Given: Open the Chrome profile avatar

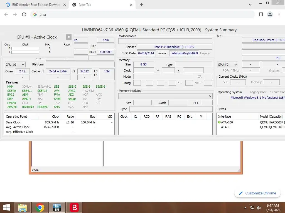Looking at the screenshot, I should 270,14.
